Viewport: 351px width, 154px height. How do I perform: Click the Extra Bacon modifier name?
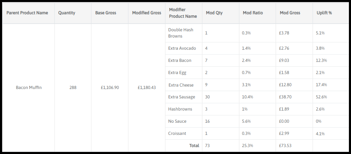pyautogui.click(x=180, y=60)
